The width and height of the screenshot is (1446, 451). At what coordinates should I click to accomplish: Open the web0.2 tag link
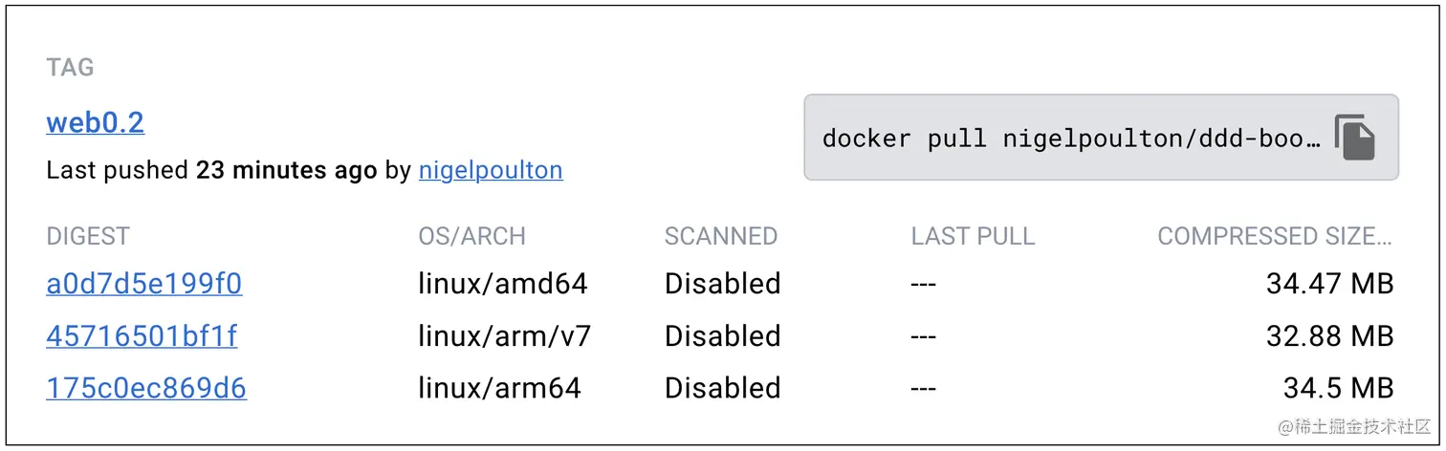(x=96, y=122)
